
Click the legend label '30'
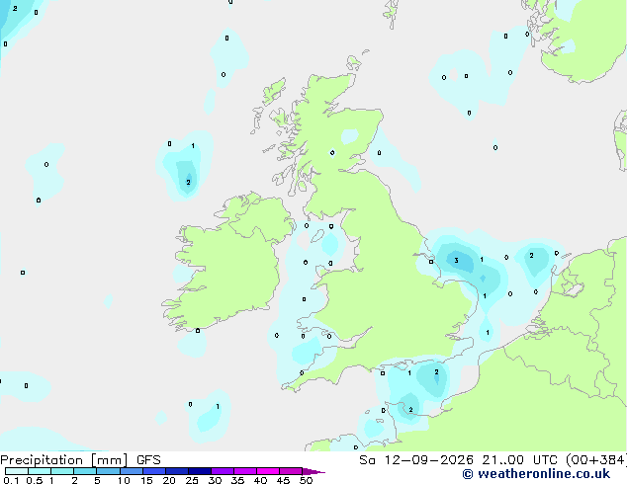(x=215, y=480)
